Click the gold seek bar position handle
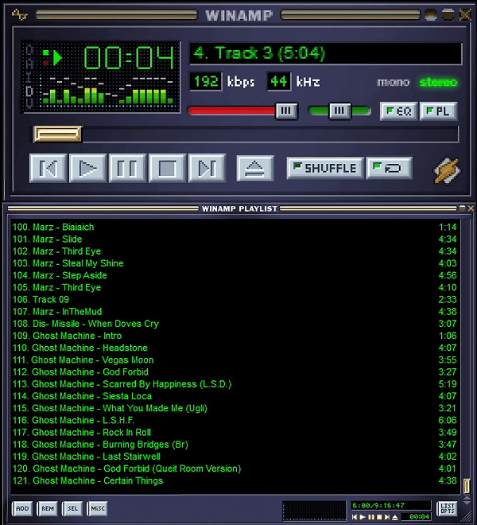Image resolution: width=477 pixels, height=525 pixels. pos(57,134)
